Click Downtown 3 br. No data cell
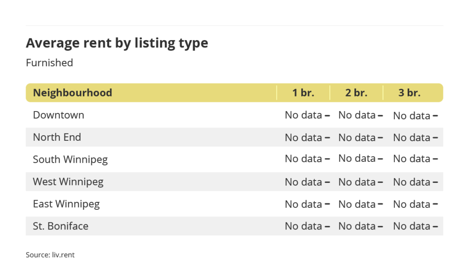 point(415,116)
